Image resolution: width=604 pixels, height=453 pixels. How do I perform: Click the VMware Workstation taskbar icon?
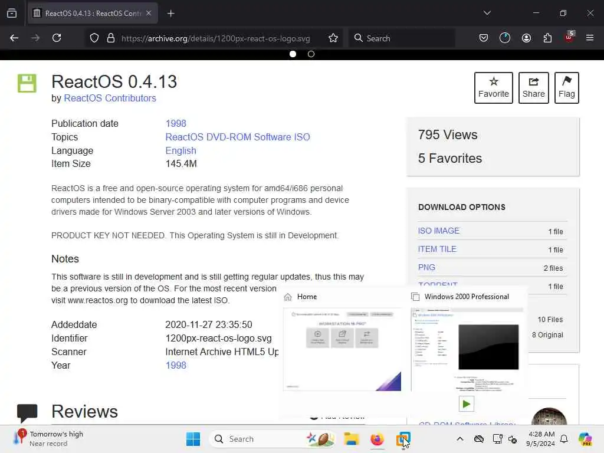(x=403, y=439)
